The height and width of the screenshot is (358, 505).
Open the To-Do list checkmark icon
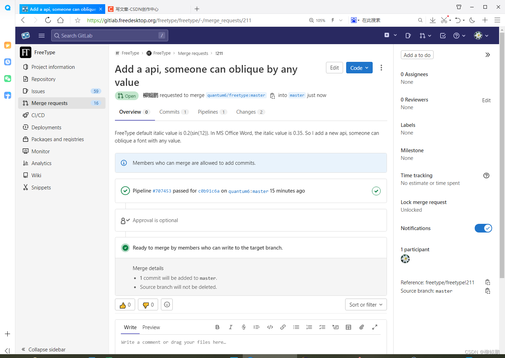click(x=443, y=35)
